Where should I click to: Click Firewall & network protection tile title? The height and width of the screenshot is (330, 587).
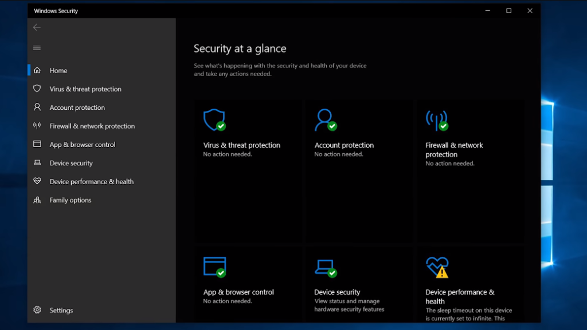point(454,150)
